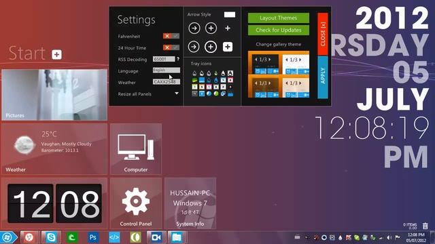Click the plus button next to Start
The height and width of the screenshot is (244, 435).
click(56, 54)
